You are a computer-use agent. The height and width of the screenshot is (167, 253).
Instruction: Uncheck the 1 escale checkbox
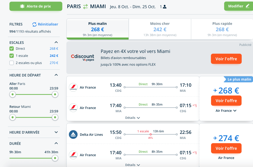tap(12, 56)
